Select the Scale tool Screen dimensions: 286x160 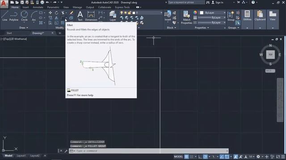pyautogui.click(x=56, y=23)
